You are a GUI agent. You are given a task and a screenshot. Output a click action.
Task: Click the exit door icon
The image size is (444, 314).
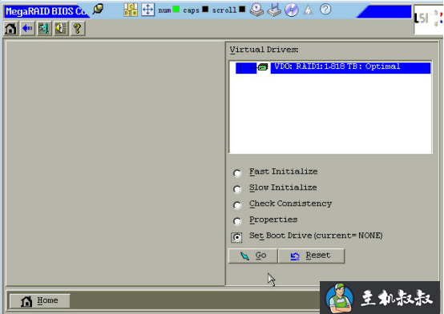(x=44, y=28)
